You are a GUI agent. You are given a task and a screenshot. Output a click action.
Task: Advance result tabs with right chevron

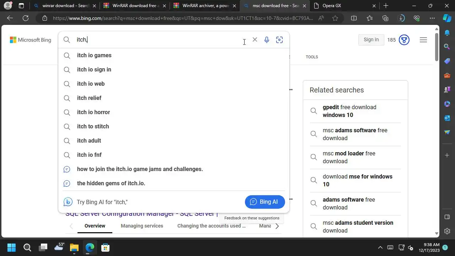click(x=277, y=226)
